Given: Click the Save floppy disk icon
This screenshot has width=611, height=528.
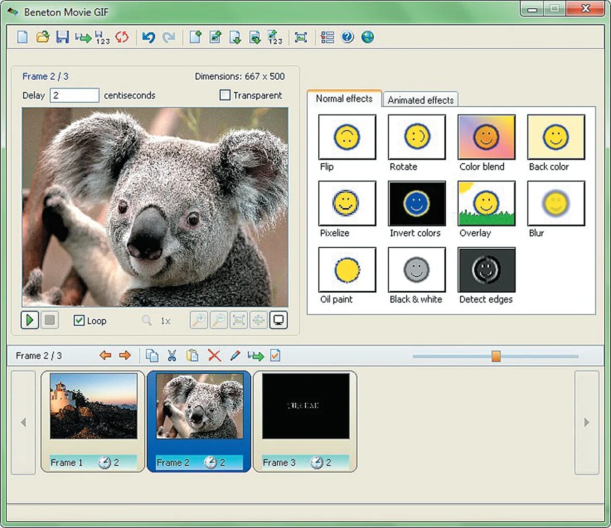Looking at the screenshot, I should pos(62,37).
